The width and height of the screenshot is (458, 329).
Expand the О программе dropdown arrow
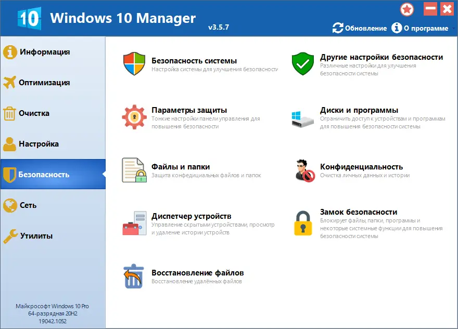click(453, 28)
